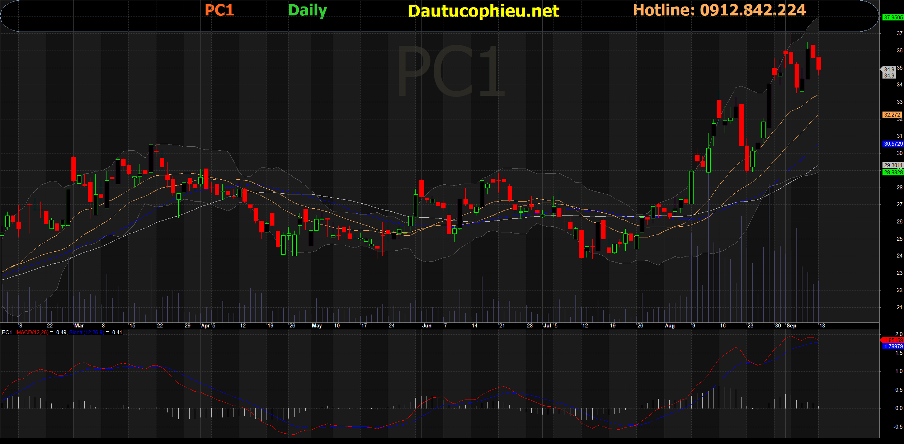904x444 pixels.
Task: Click the blue 30.5729 price tag
Action: tap(893, 143)
